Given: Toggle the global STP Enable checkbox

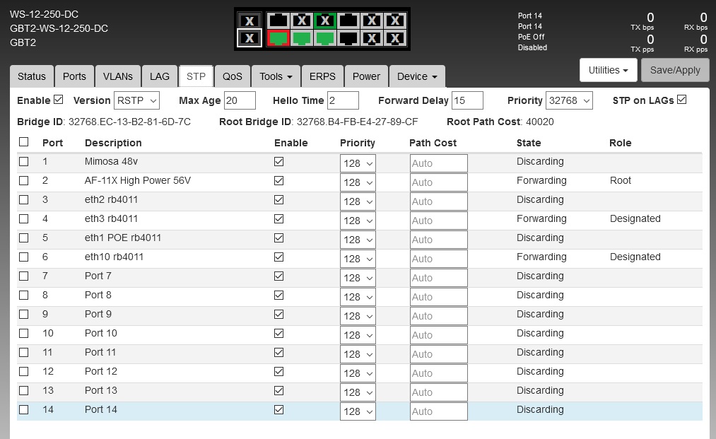Looking at the screenshot, I should (59, 100).
